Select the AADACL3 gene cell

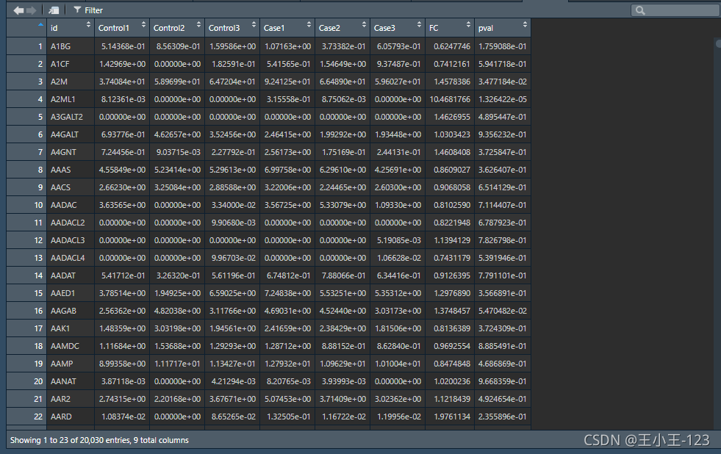coord(71,240)
